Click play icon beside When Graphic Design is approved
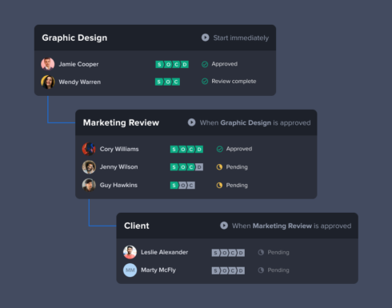The height and width of the screenshot is (308, 392). [x=191, y=122]
